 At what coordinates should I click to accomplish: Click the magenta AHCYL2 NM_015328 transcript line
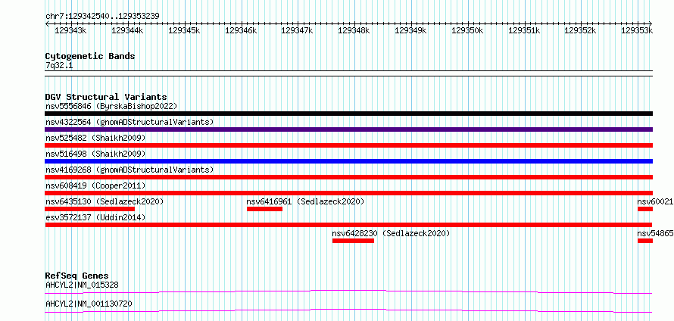(x=348, y=291)
